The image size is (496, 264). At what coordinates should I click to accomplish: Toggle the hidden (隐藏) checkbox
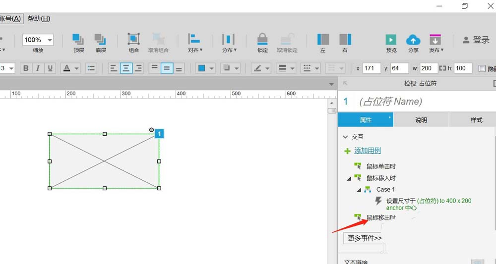[482, 68]
